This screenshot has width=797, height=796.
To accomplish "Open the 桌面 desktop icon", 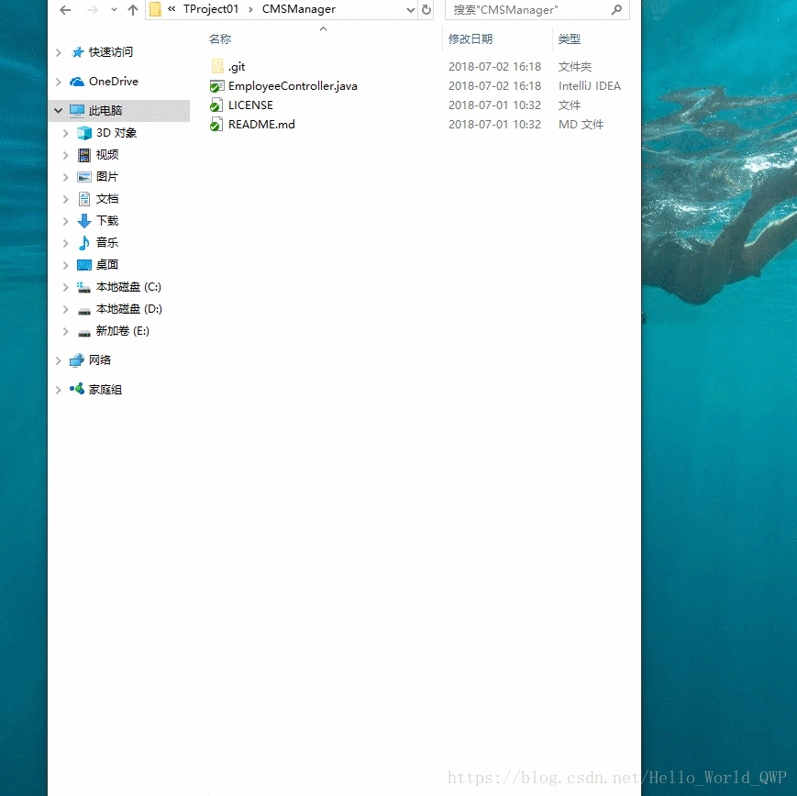I will (x=83, y=265).
